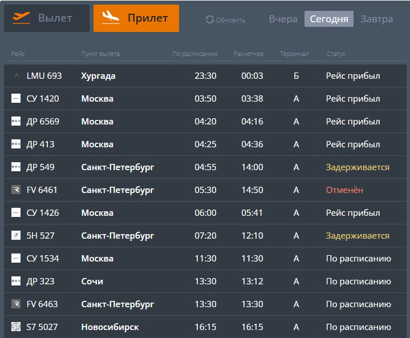Click the Расчетное column header
The width and height of the screenshot is (410, 338).
click(249, 54)
